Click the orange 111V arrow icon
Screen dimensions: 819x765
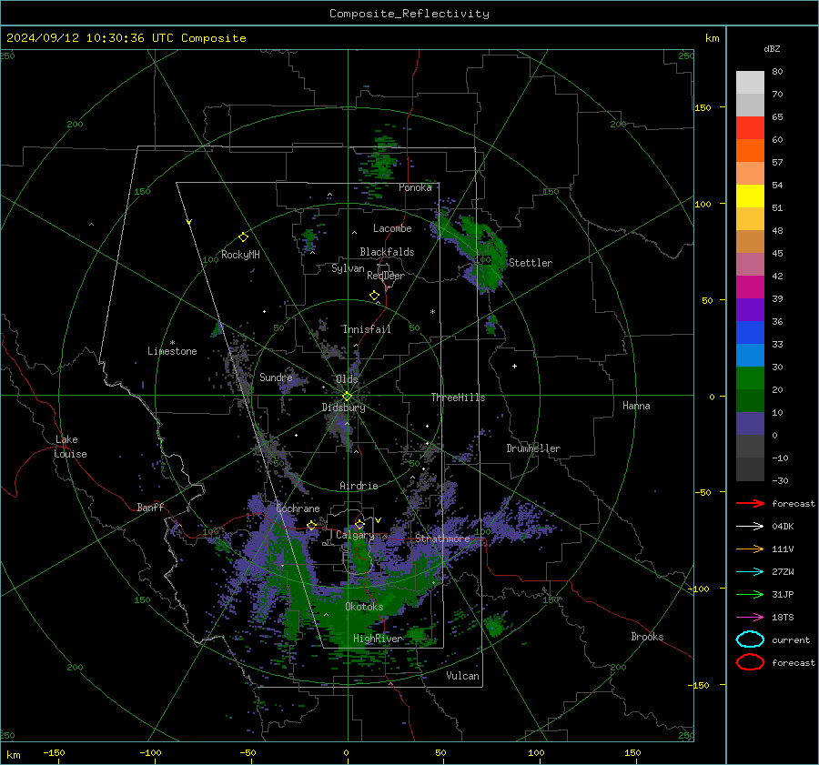[750, 549]
